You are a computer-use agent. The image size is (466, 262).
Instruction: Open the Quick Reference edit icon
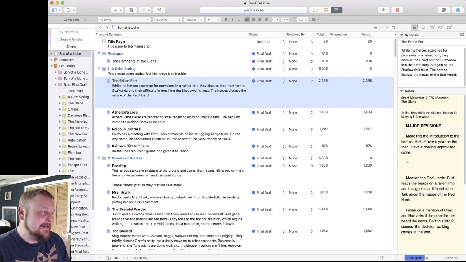pos(159,10)
